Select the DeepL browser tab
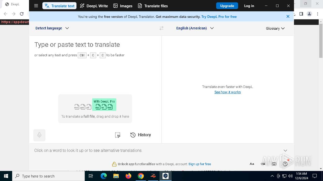The image size is (323, 181). coord(16,4)
